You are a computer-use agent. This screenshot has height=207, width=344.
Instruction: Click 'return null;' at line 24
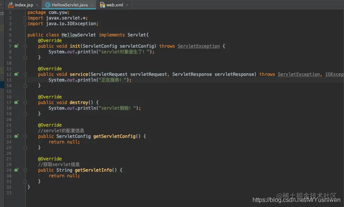[x=64, y=142]
